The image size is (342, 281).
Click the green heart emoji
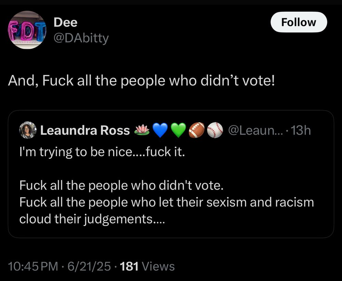pyautogui.click(x=178, y=130)
